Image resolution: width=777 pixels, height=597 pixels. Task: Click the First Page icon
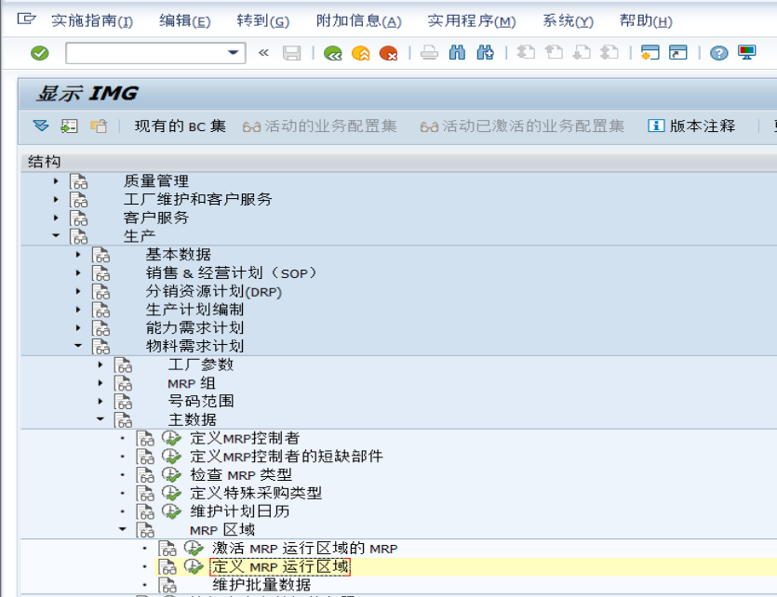pyautogui.click(x=526, y=52)
